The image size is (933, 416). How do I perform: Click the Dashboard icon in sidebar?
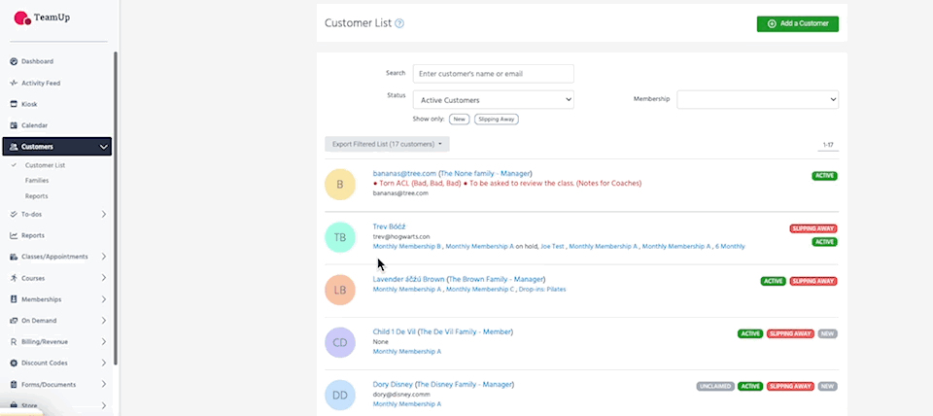click(14, 61)
